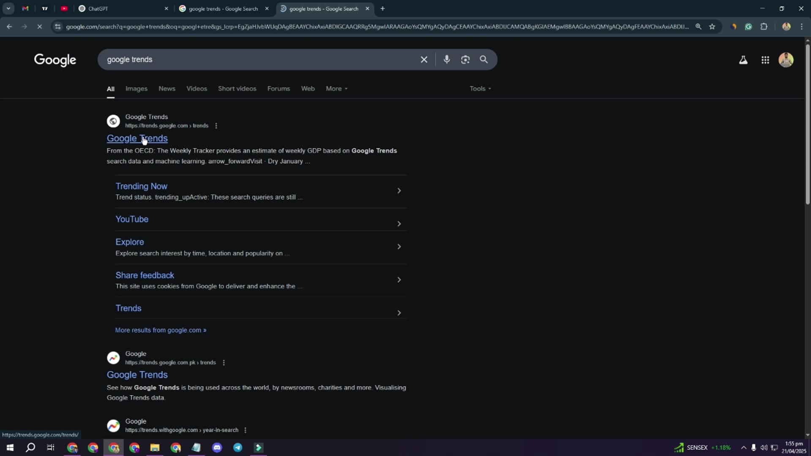Show hidden system tray icons
Image resolution: width=811 pixels, height=456 pixels.
click(743, 448)
